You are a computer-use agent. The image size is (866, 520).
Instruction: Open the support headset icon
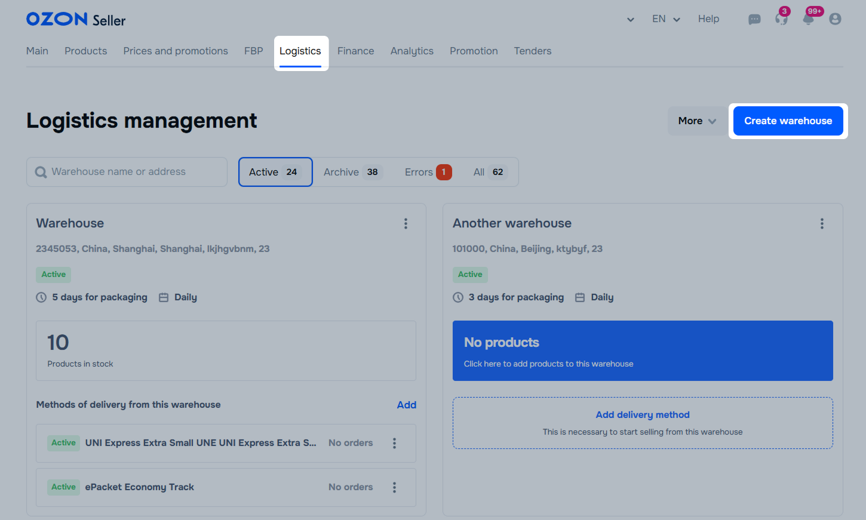pyautogui.click(x=781, y=19)
